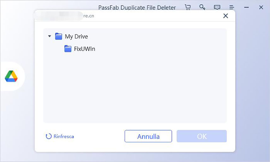Minimize the PassFab application window
Viewport: 270px width, 162px height.
pos(247,7)
